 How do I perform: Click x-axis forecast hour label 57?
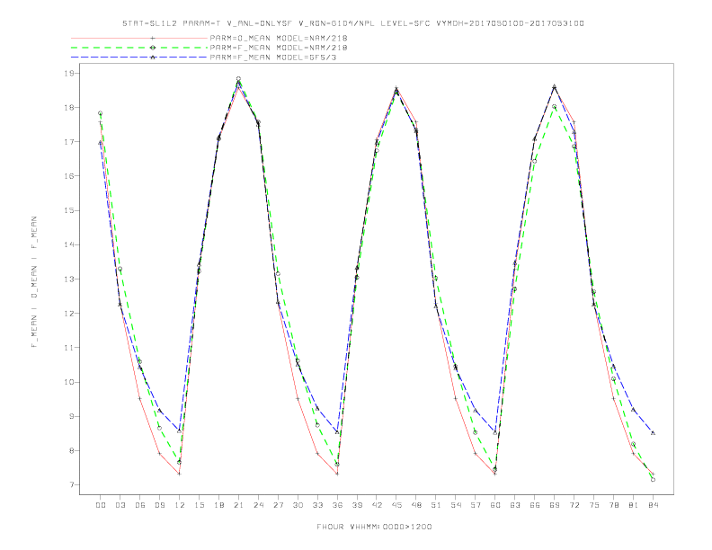click(476, 505)
